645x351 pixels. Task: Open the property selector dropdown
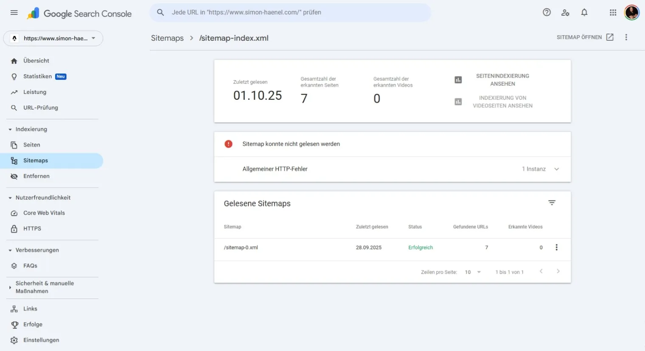(x=53, y=38)
